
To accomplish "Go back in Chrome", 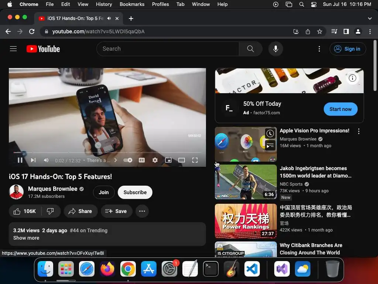I will pos(8,31).
